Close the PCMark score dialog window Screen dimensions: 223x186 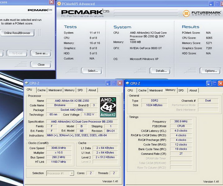click(x=51, y=2)
